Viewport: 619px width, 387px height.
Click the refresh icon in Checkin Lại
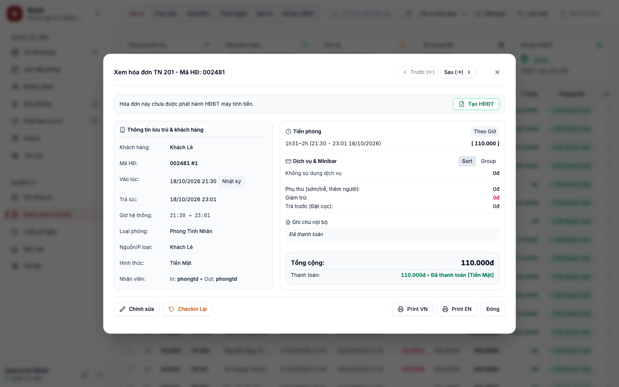pyautogui.click(x=172, y=309)
